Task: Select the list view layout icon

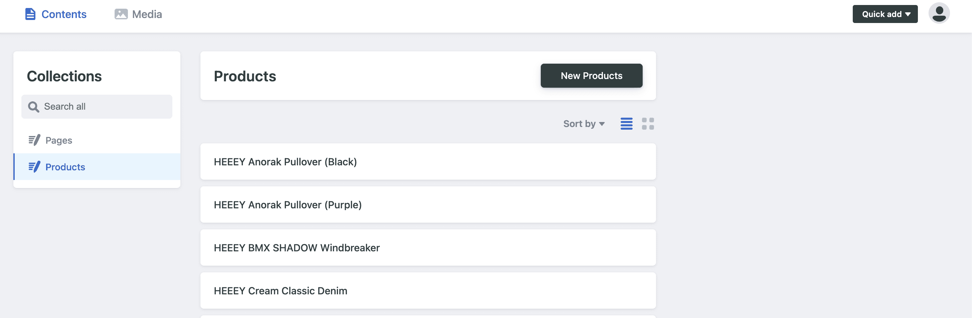Action: coord(626,123)
